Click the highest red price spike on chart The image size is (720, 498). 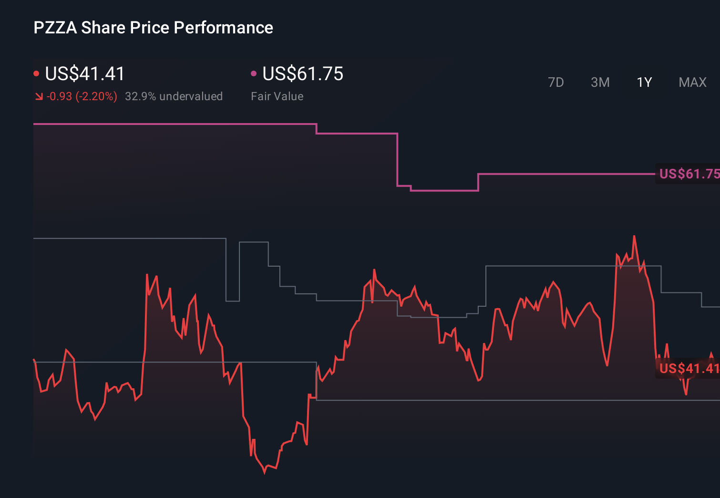634,235
